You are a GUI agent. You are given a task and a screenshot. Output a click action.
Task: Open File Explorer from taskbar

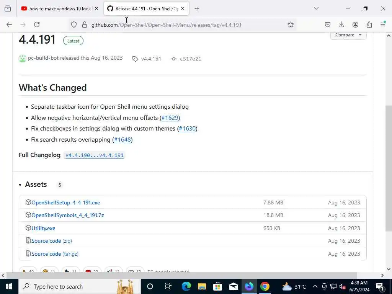click(202, 286)
